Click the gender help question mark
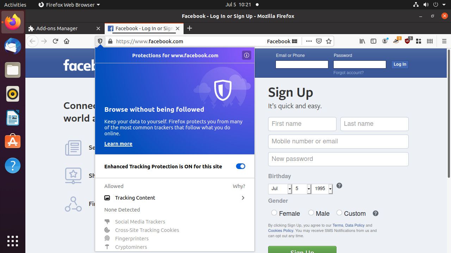451x253 pixels. (x=376, y=213)
